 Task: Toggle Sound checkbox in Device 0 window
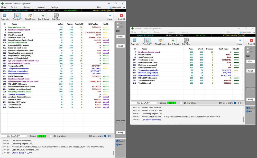(x=247, y=108)
